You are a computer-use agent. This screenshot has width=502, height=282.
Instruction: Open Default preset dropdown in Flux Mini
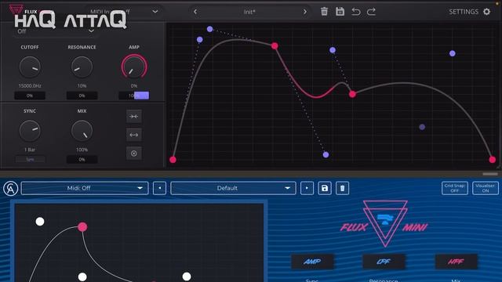[x=233, y=188]
